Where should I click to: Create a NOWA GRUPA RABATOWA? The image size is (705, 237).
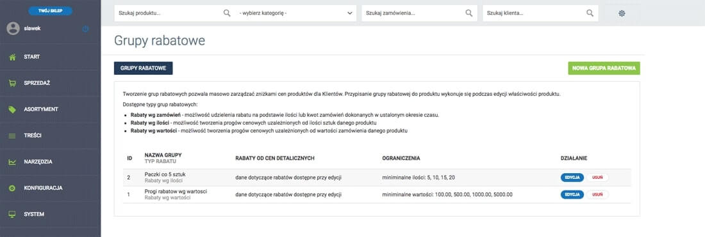pyautogui.click(x=604, y=68)
